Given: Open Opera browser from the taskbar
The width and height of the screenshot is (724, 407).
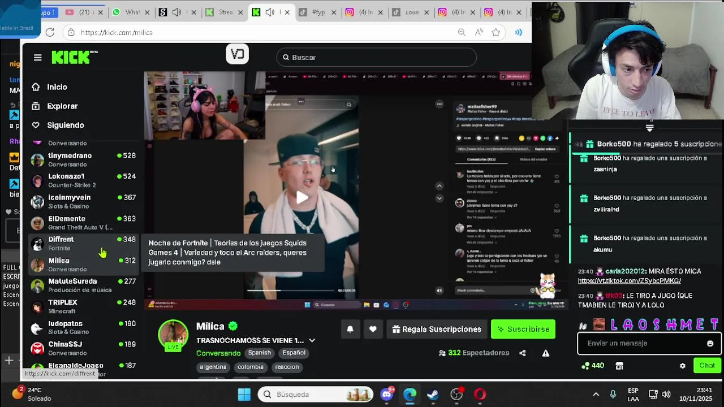Looking at the screenshot, I should 480,394.
